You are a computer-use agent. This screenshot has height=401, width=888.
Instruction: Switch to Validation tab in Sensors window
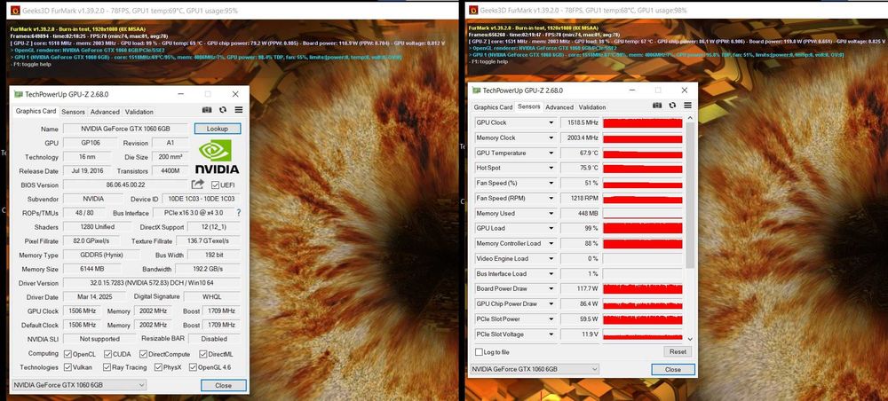592,106
